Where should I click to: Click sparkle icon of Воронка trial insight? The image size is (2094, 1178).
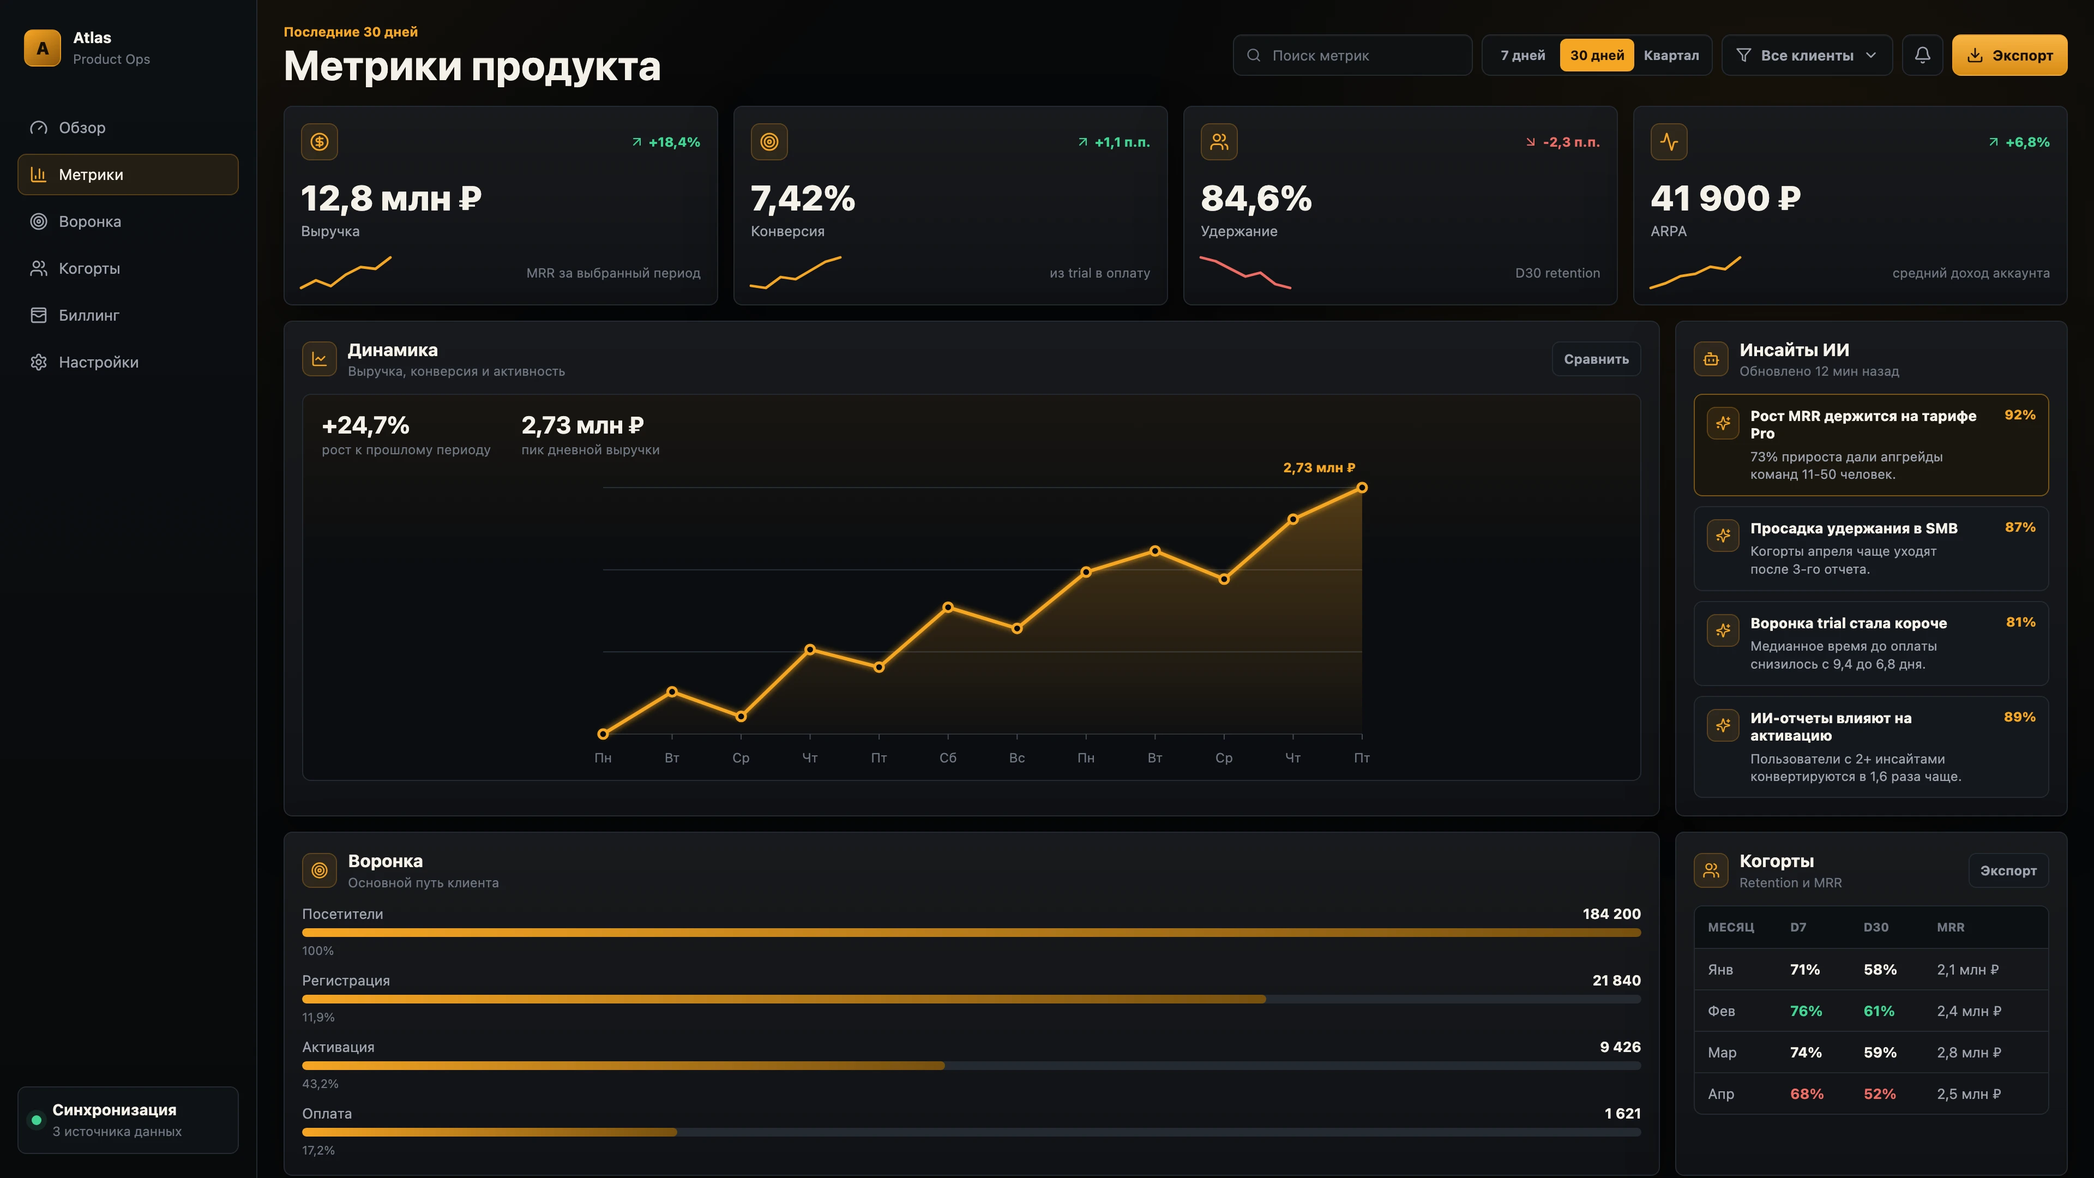1723,630
